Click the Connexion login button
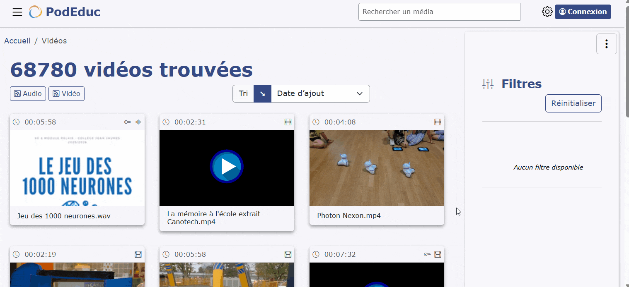 (x=583, y=12)
